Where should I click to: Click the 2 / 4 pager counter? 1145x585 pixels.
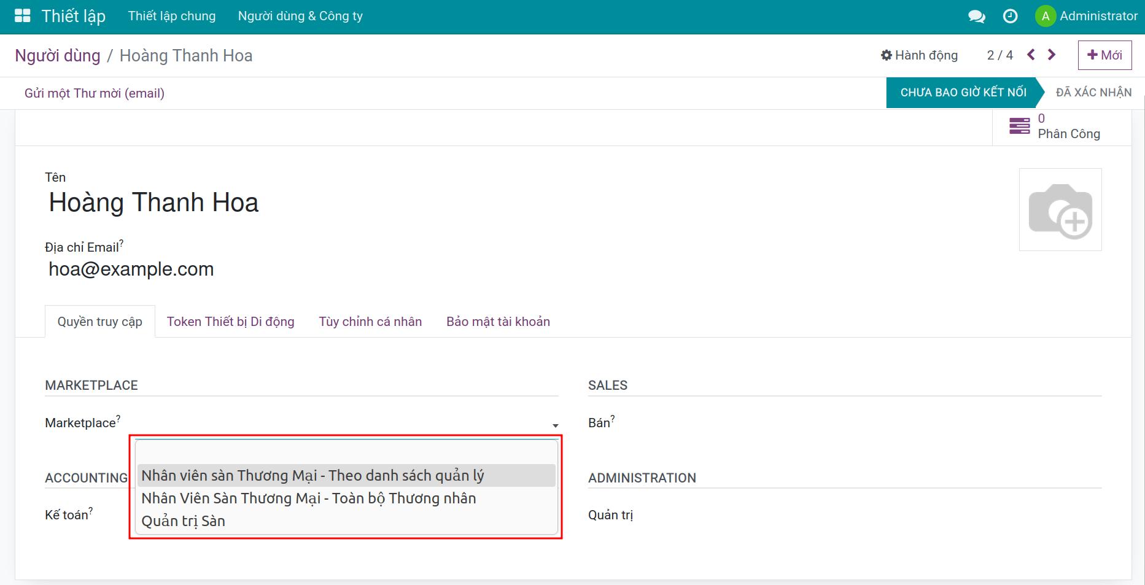(999, 55)
